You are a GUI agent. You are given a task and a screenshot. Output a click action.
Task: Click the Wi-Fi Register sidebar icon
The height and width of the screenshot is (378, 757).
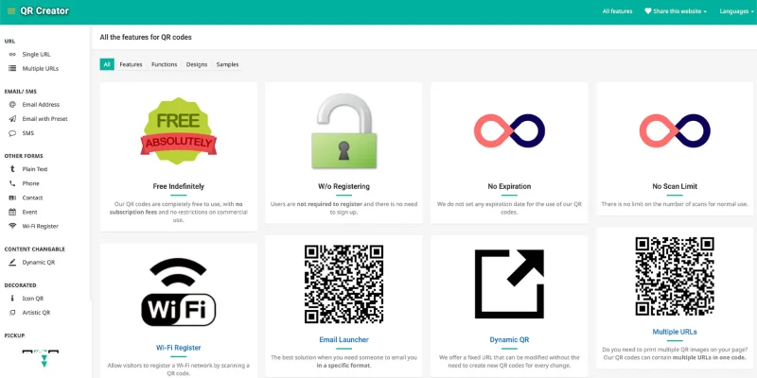[12, 226]
